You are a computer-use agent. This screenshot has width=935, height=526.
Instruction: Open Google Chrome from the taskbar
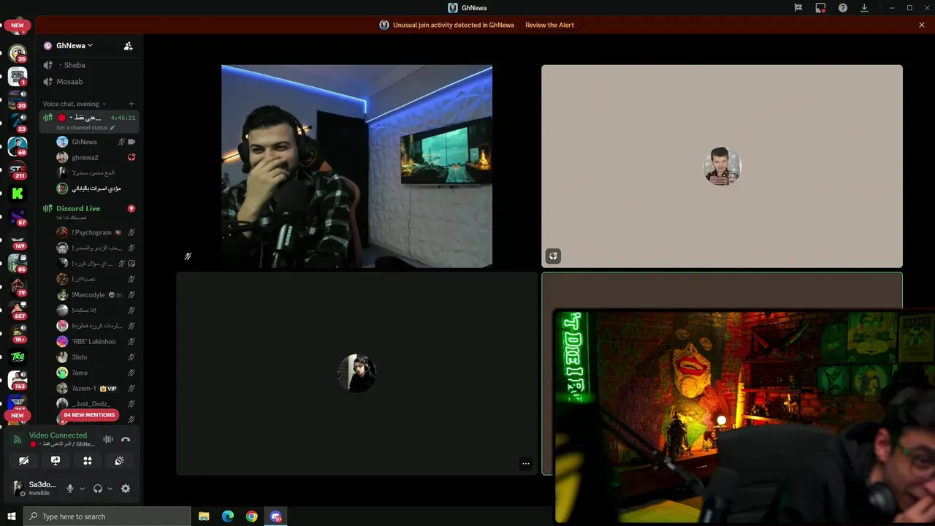coord(251,517)
